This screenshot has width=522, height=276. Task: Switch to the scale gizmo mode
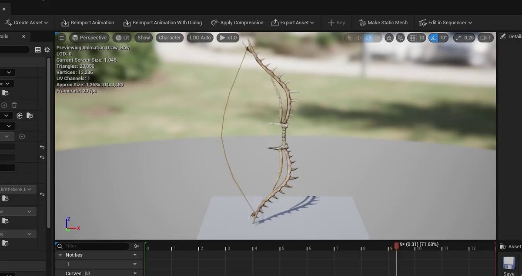pyautogui.click(x=377, y=38)
